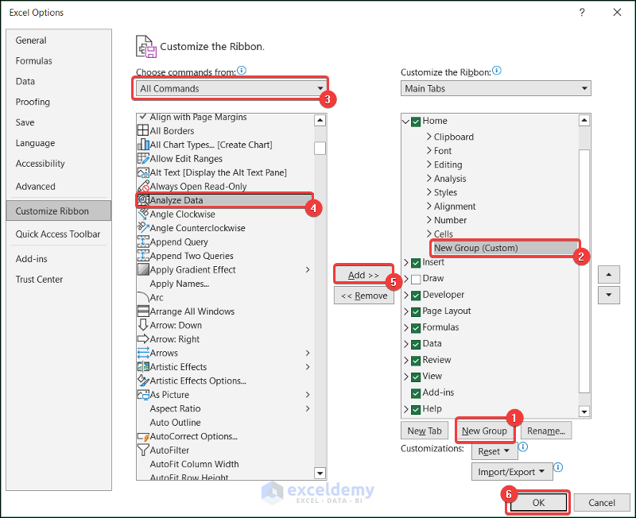Open the Import/Export dropdown
Viewport: 636px width, 518px height.
[512, 472]
